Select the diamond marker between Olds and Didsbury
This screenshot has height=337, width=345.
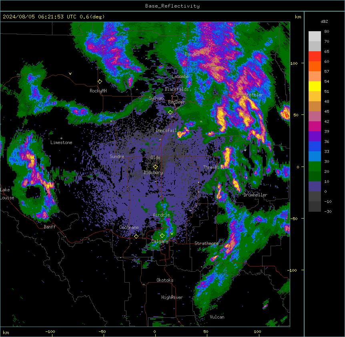coord(155,166)
